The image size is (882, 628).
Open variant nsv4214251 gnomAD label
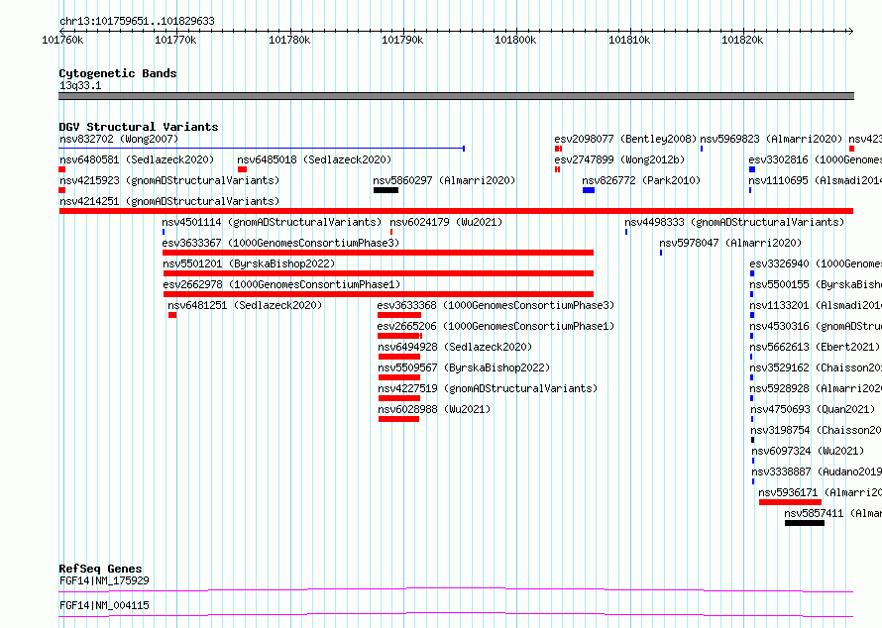pyautogui.click(x=169, y=201)
